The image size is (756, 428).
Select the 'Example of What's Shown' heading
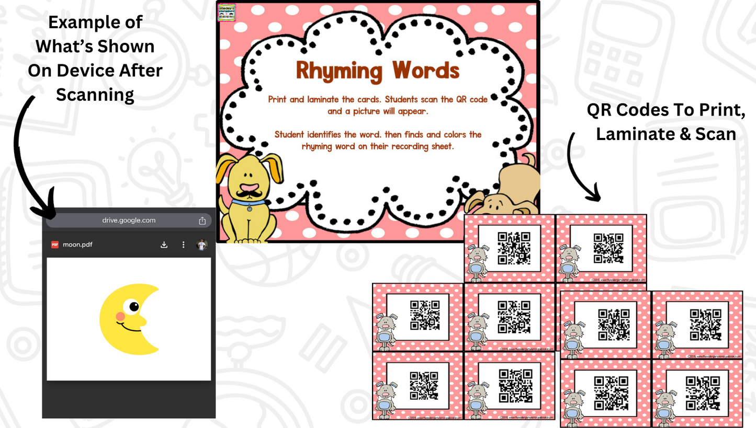coord(95,59)
